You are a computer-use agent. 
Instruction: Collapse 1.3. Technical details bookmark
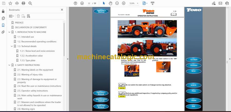[12, 46]
